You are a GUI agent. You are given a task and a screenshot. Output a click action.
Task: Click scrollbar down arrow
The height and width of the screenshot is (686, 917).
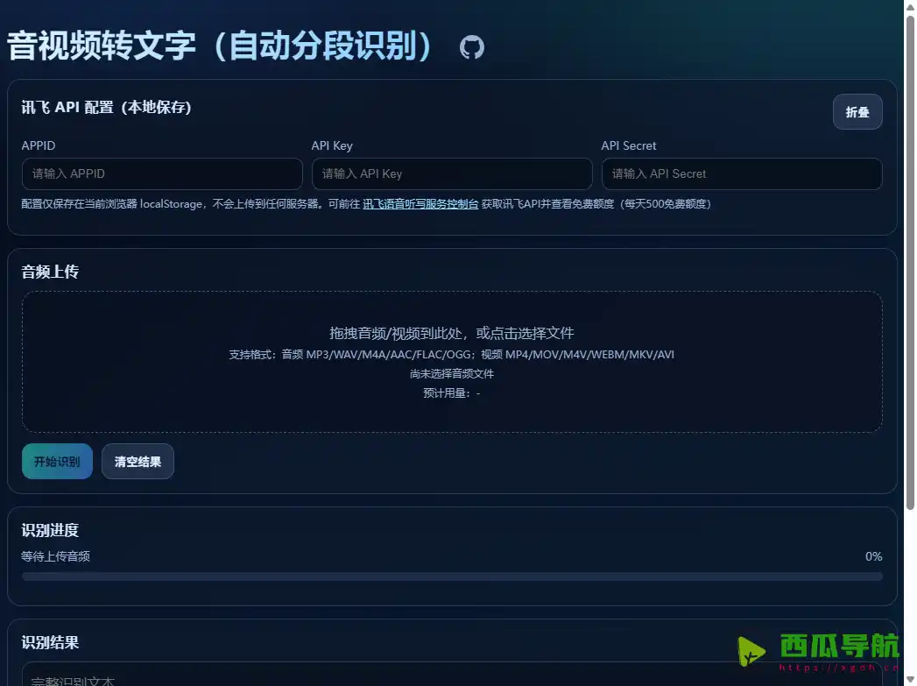pos(911,680)
